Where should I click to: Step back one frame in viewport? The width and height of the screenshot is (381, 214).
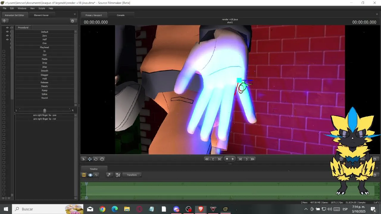point(219,159)
